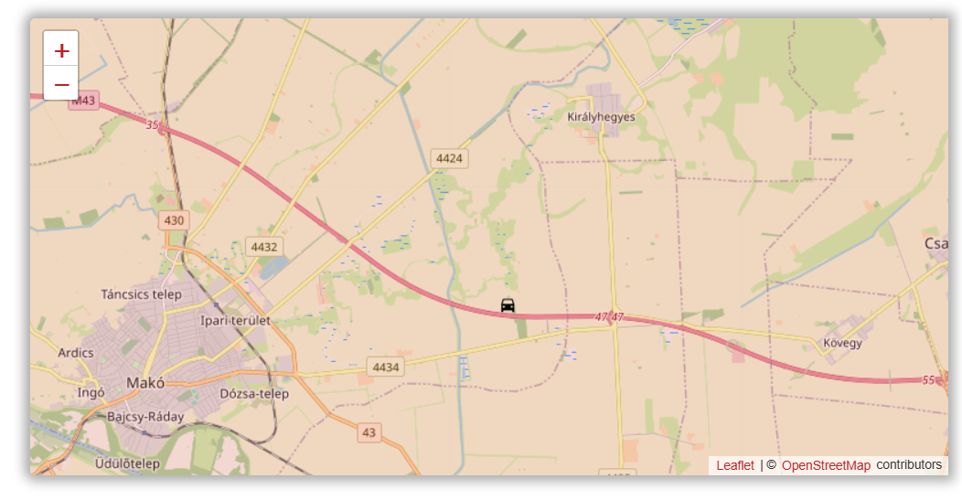
Task: Click the Üdülőtelep label
Action: tap(128, 463)
